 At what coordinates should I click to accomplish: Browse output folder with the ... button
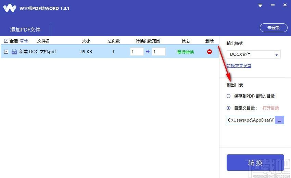(279, 120)
